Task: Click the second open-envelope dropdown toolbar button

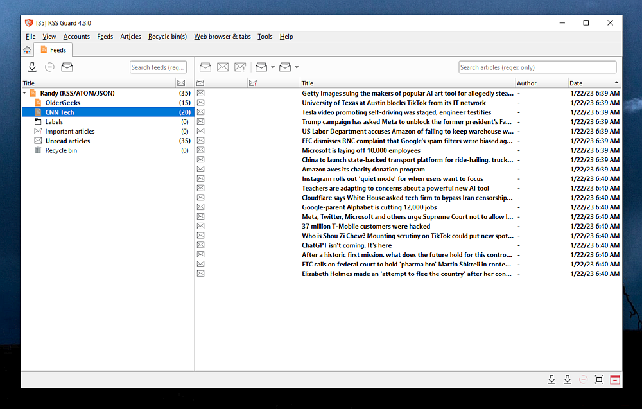Action: pyautogui.click(x=285, y=67)
